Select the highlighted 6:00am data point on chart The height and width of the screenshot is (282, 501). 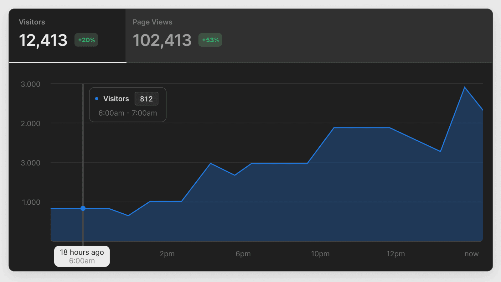click(83, 208)
